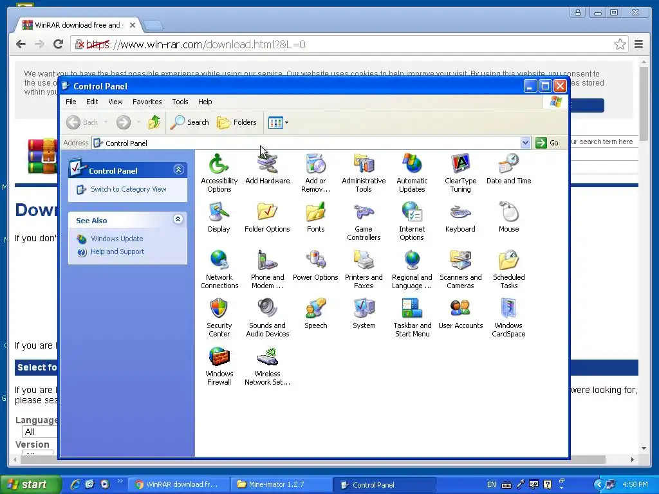Open Windows Firewall icon
Image resolution: width=659 pixels, height=494 pixels.
(219, 366)
